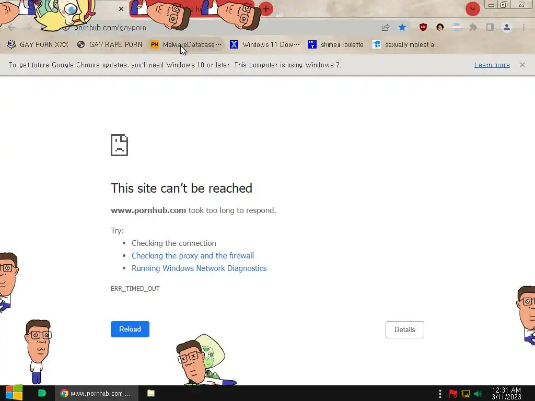This screenshot has height=401, width=535.
Task: Expand the red tab search chevron
Action: (x=473, y=9)
